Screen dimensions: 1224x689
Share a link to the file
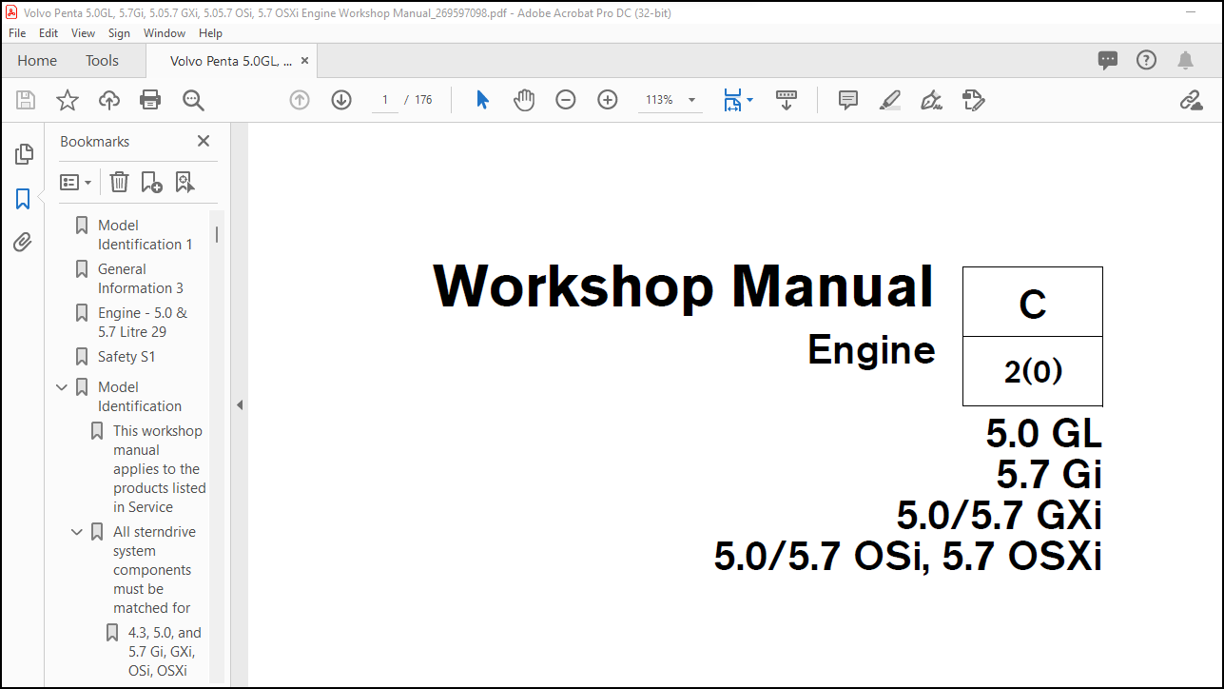(1191, 100)
